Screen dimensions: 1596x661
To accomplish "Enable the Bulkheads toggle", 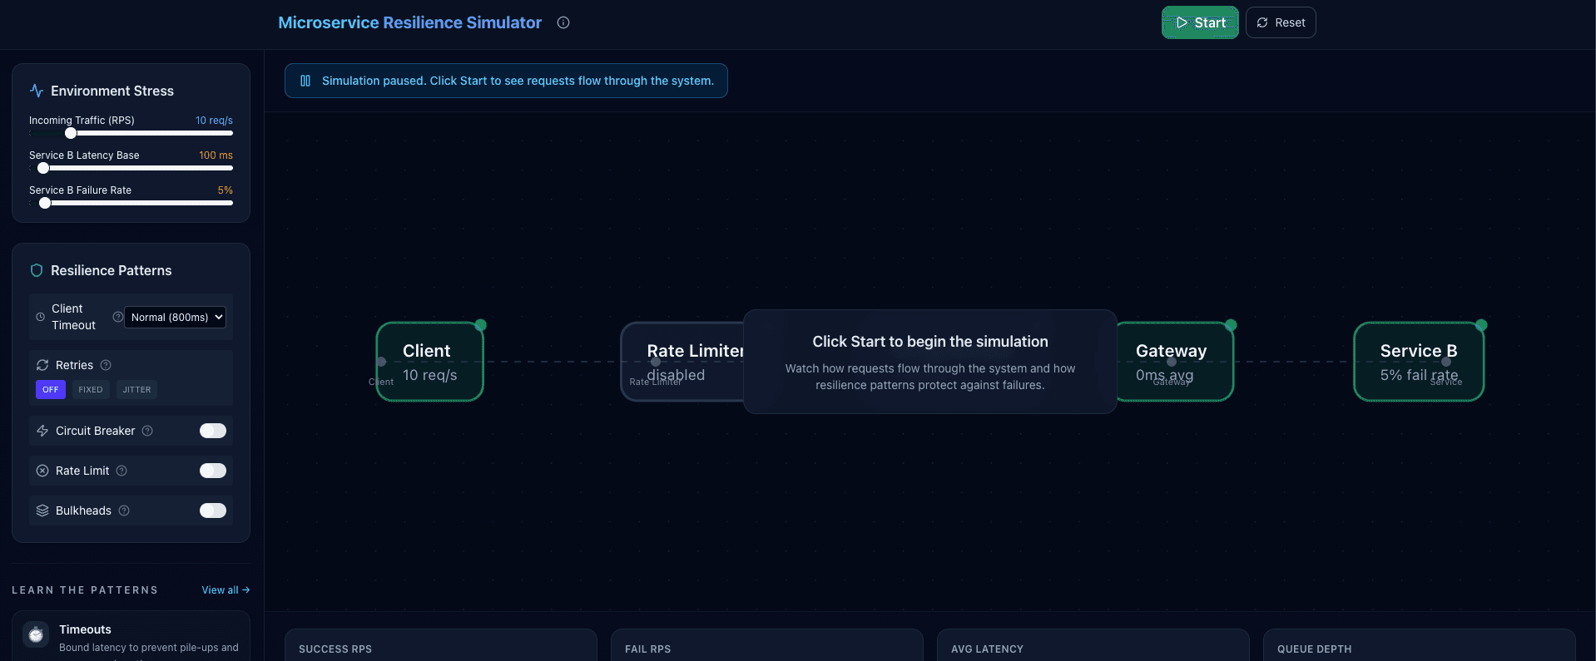I will pos(213,511).
